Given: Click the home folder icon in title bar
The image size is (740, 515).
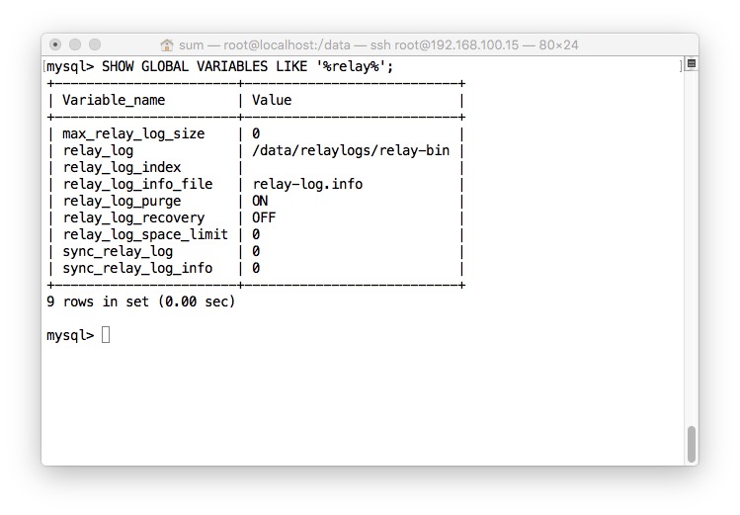Looking at the screenshot, I should coord(167,44).
